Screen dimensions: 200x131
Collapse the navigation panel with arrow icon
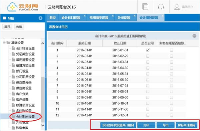click(40, 18)
